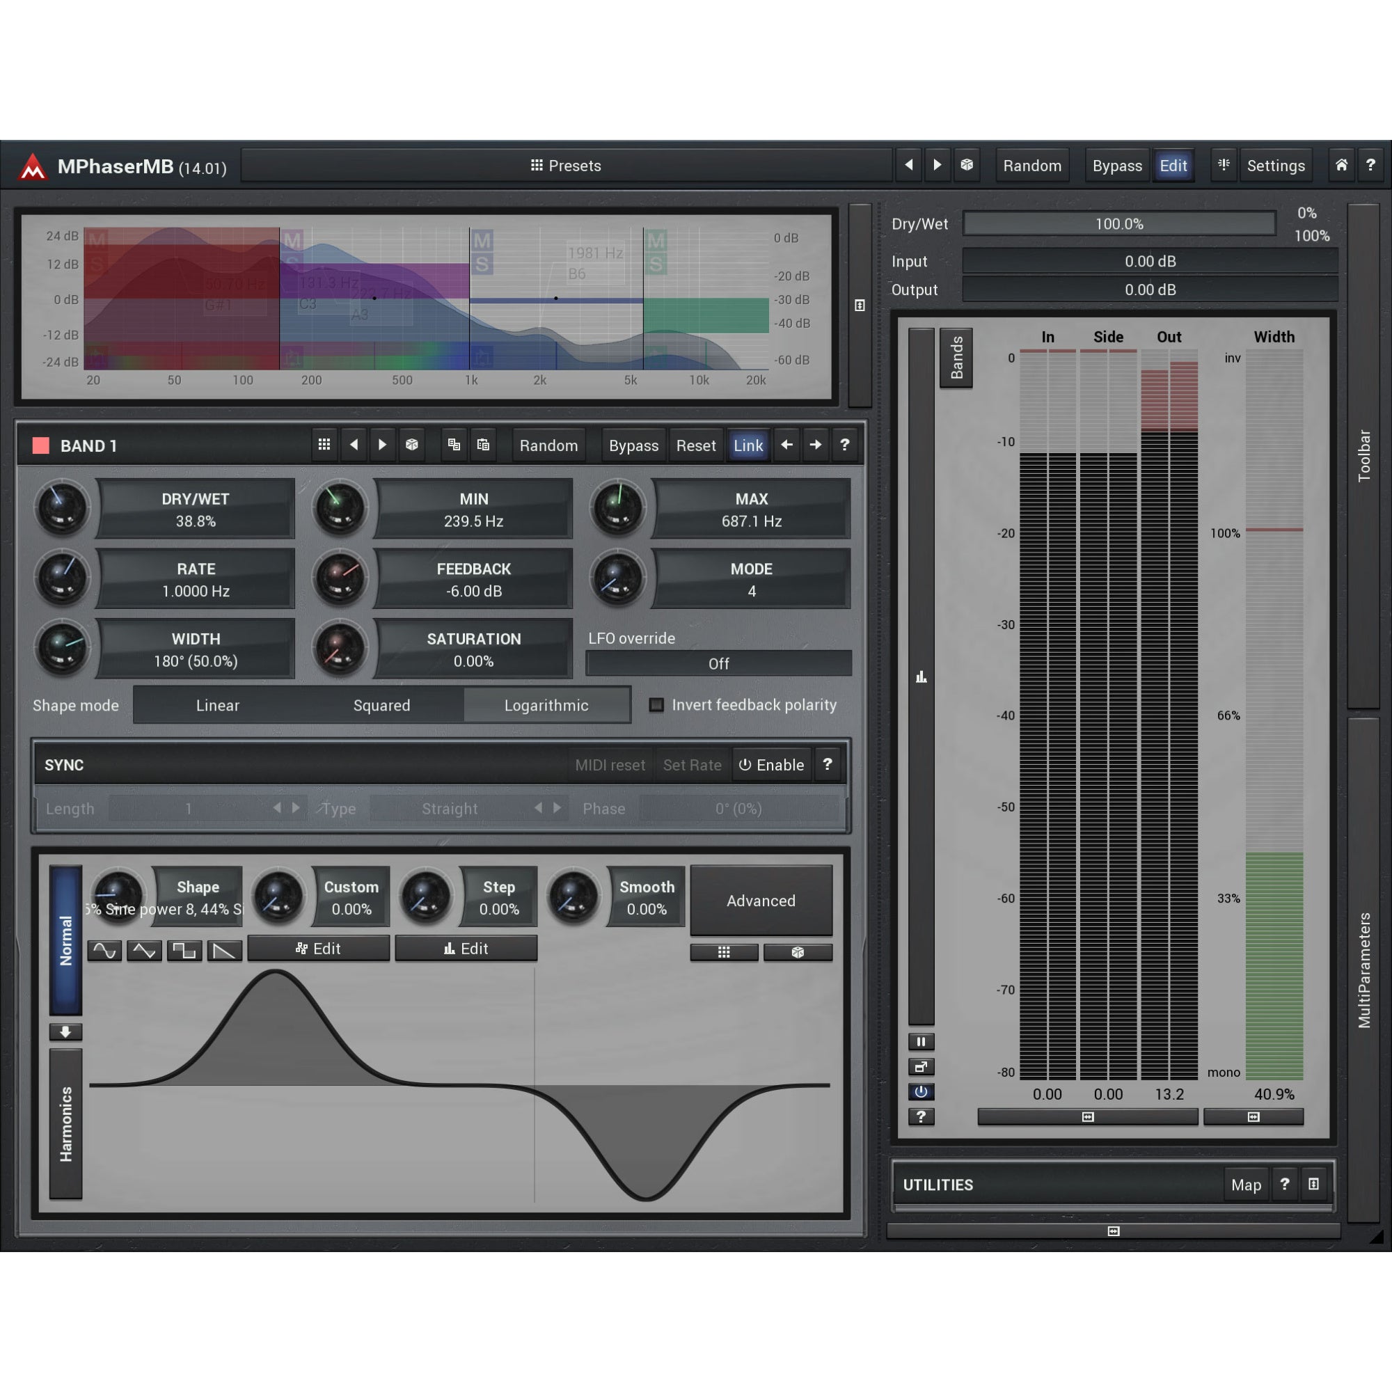Select the square wave shape icon
The height and width of the screenshot is (1392, 1392).
[x=184, y=950]
